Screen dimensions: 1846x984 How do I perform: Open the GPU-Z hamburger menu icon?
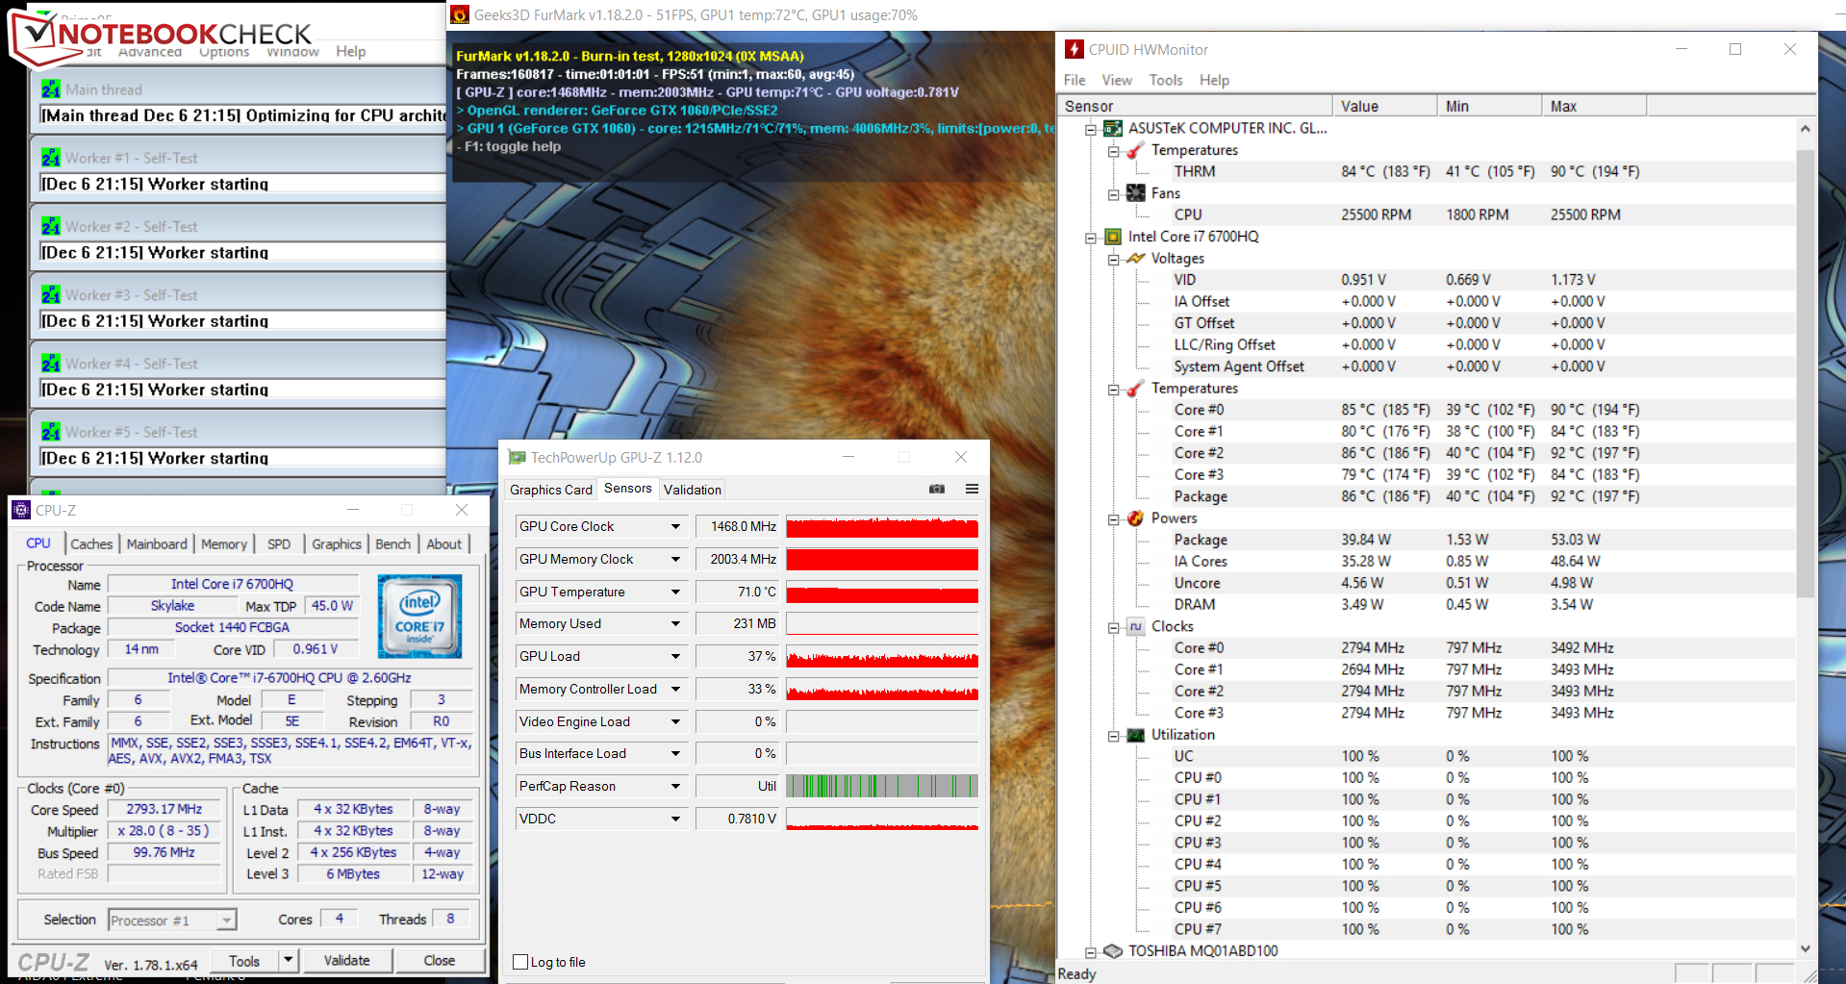tap(973, 489)
